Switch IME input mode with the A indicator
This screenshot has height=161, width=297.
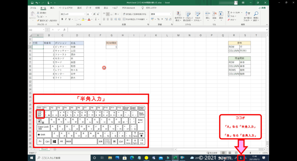(241, 158)
